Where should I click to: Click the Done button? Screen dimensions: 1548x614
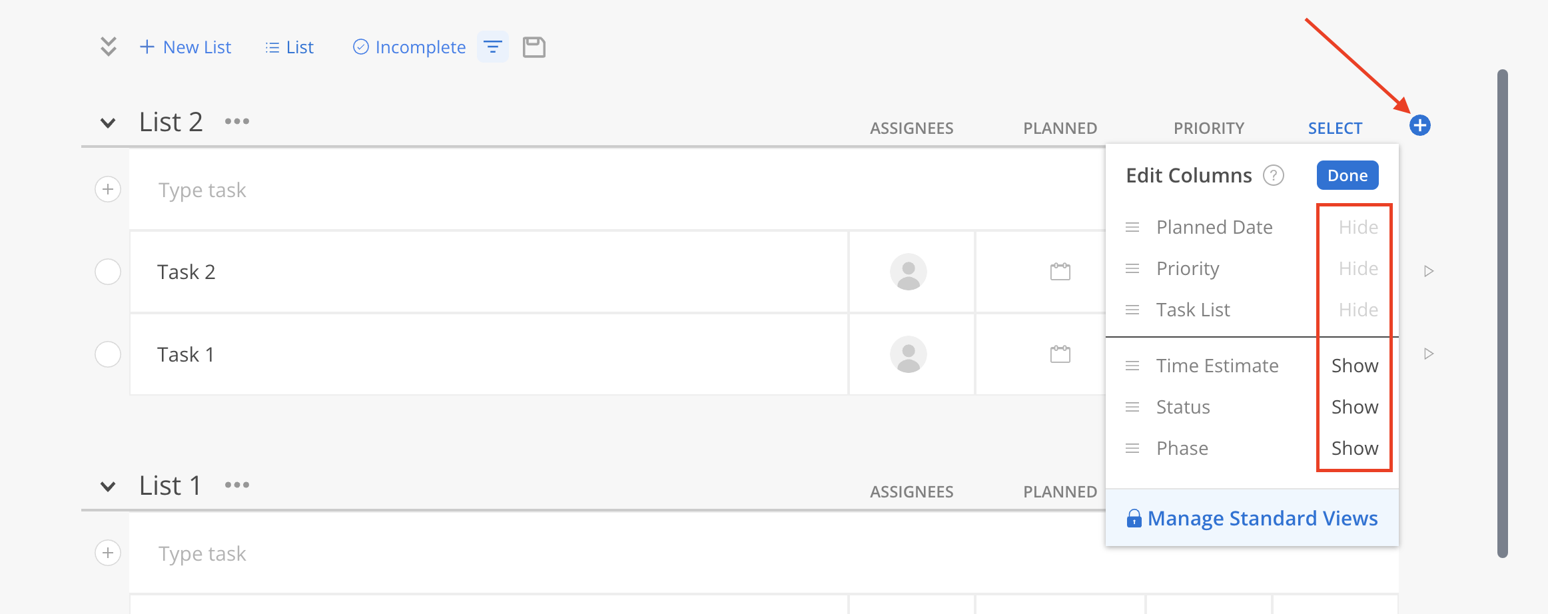click(1348, 175)
